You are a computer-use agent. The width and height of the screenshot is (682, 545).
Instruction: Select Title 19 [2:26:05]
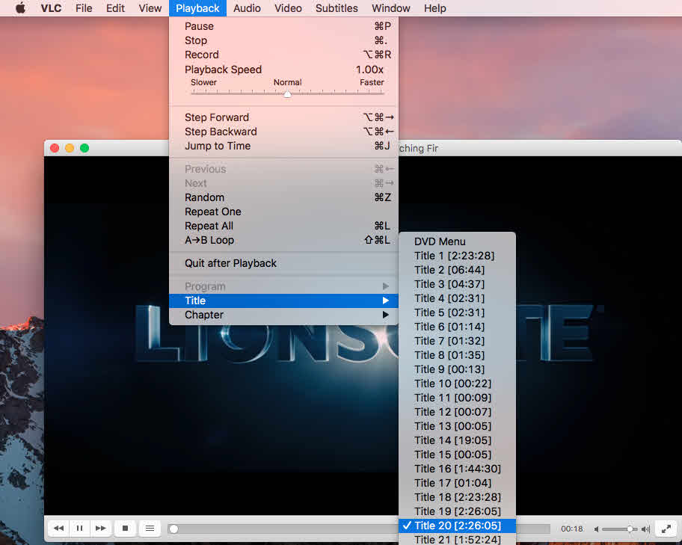pos(457,511)
